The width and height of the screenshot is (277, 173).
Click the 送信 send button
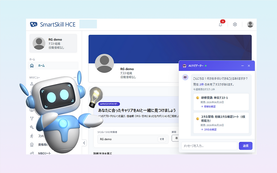(246, 146)
